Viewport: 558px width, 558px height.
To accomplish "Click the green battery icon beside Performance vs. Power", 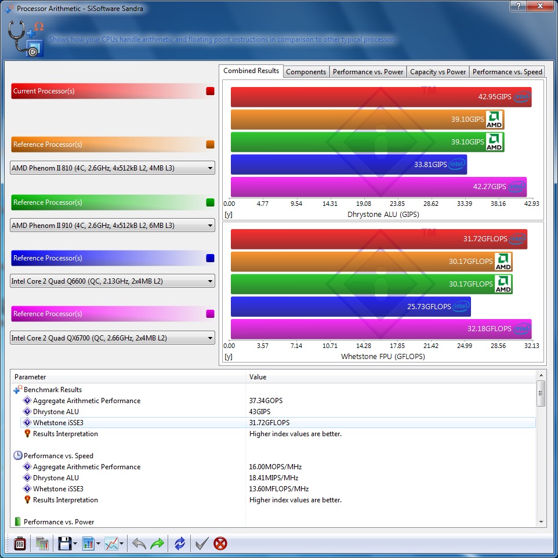I will [x=17, y=521].
